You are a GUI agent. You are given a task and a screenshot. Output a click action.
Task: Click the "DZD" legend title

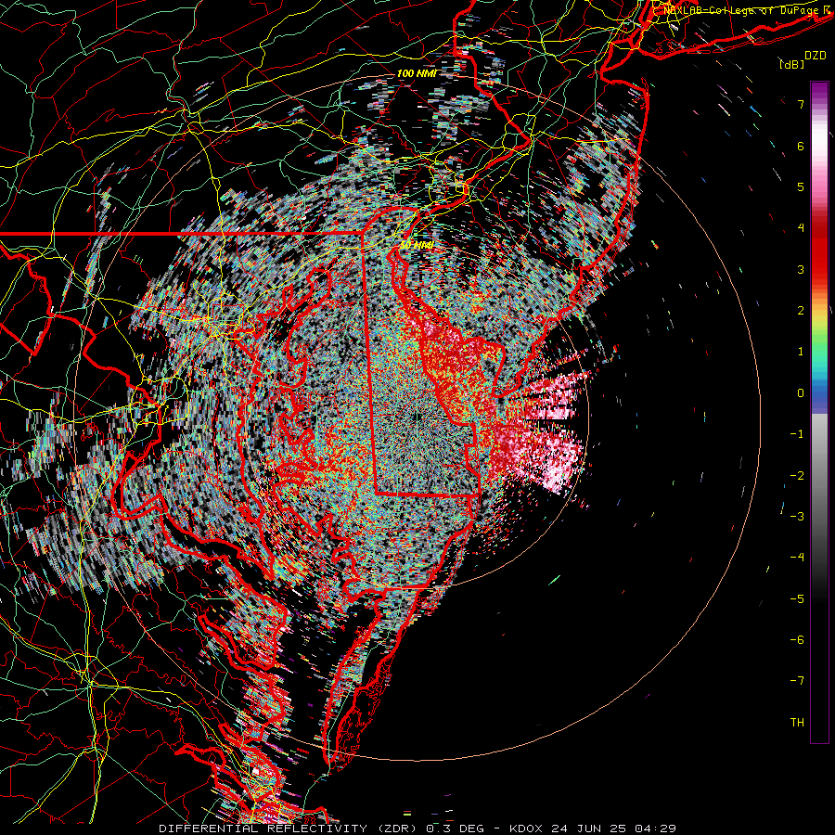point(815,55)
